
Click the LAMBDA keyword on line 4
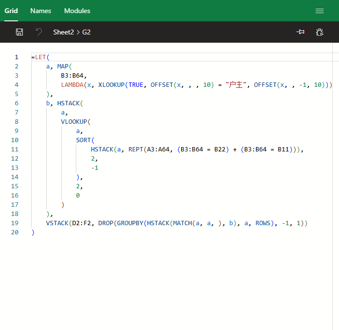pyautogui.click(x=72, y=85)
